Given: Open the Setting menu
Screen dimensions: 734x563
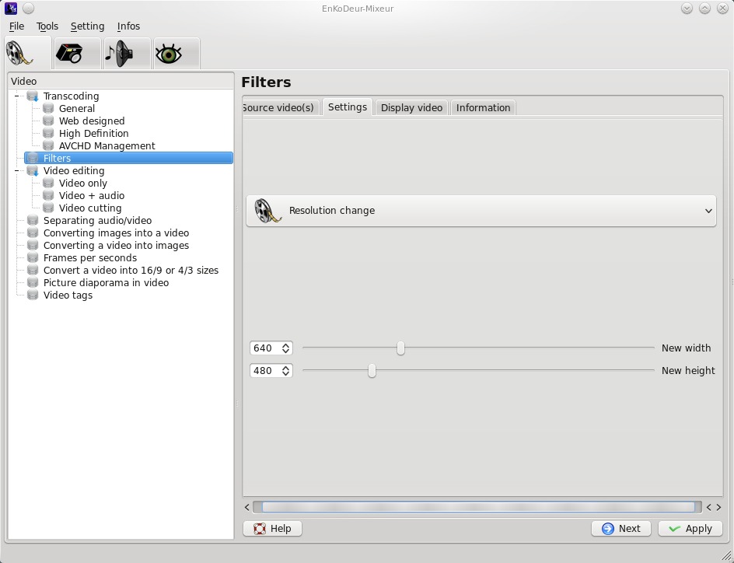Looking at the screenshot, I should [x=88, y=26].
